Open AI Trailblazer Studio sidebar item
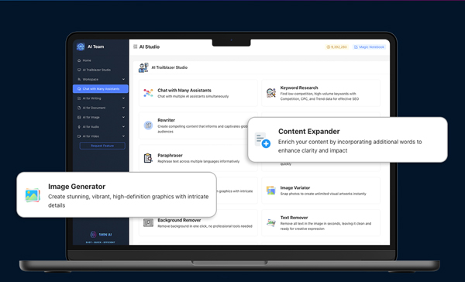 pyautogui.click(x=94, y=70)
